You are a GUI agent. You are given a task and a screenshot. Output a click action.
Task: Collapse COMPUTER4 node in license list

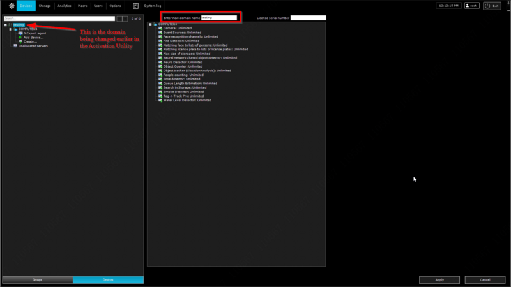pyautogui.click(x=150, y=24)
